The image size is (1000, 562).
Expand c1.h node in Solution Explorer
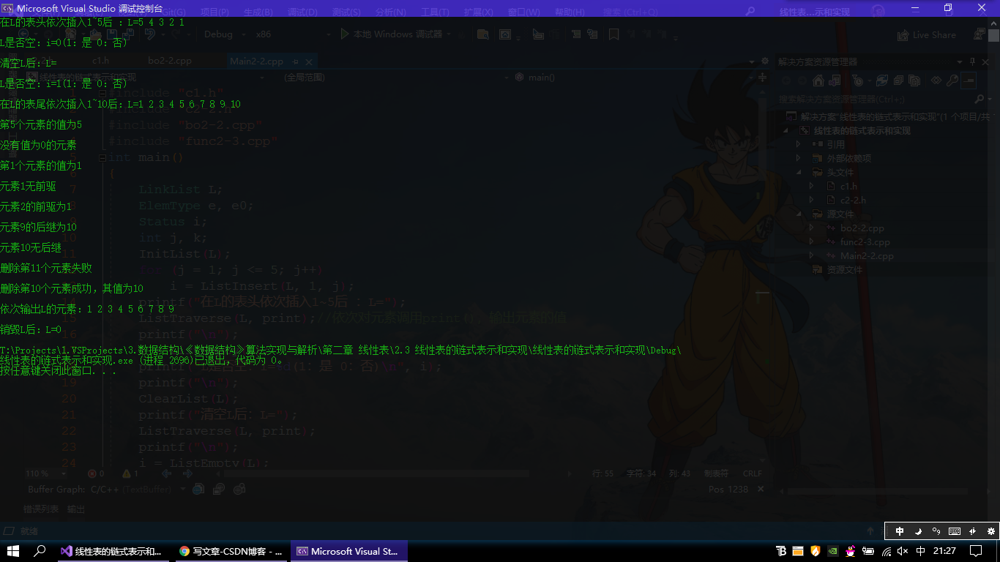(x=811, y=187)
